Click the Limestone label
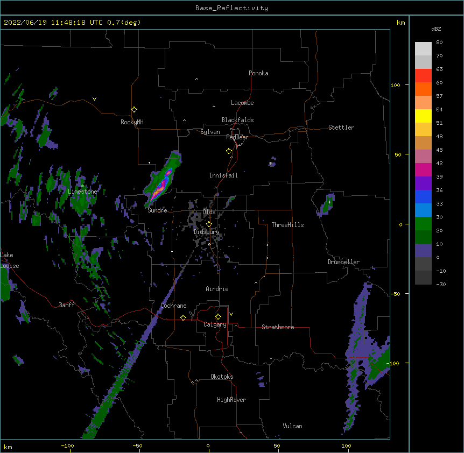The image size is (464, 453). pyautogui.click(x=82, y=192)
